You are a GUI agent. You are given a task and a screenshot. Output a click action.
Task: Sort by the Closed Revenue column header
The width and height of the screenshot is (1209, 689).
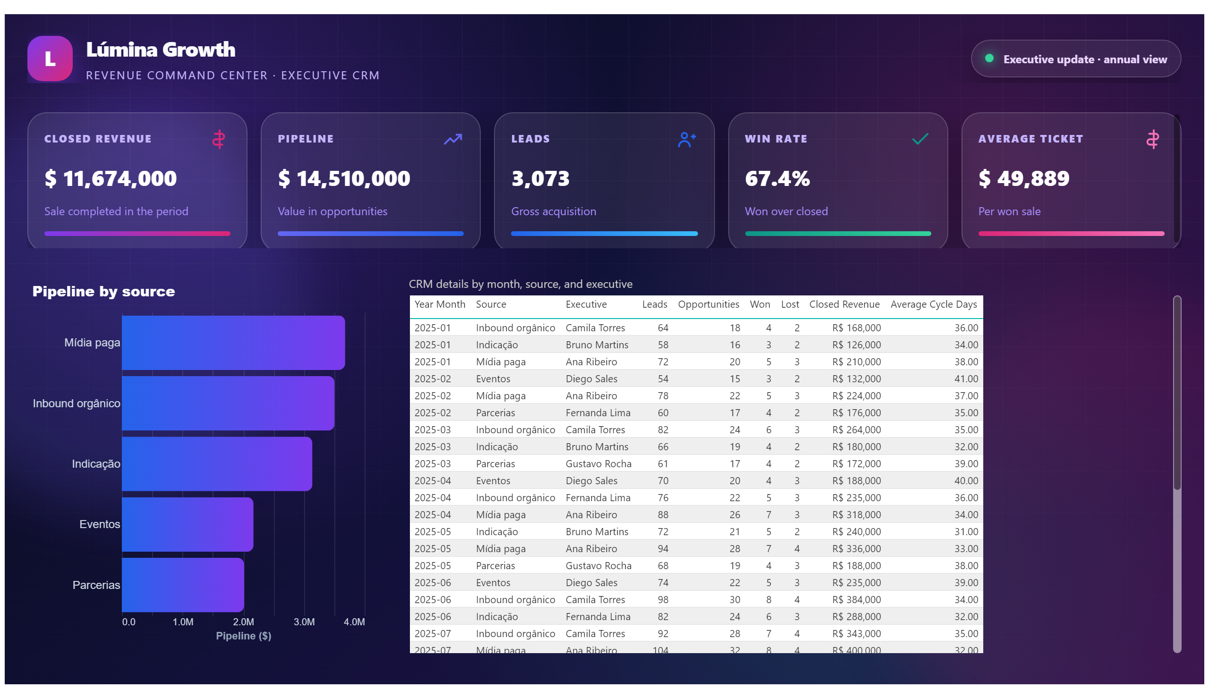click(x=844, y=304)
